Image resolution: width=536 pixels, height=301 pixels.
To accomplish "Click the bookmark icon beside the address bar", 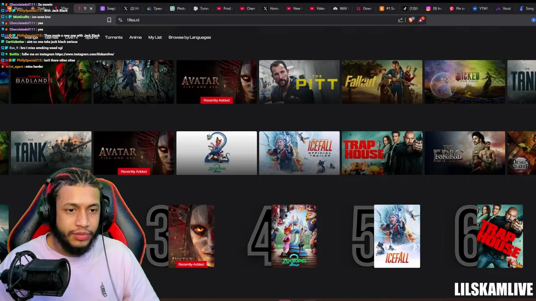I will click(109, 20).
